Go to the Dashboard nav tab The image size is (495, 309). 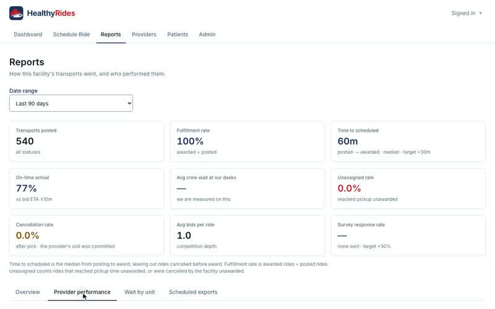tap(28, 35)
